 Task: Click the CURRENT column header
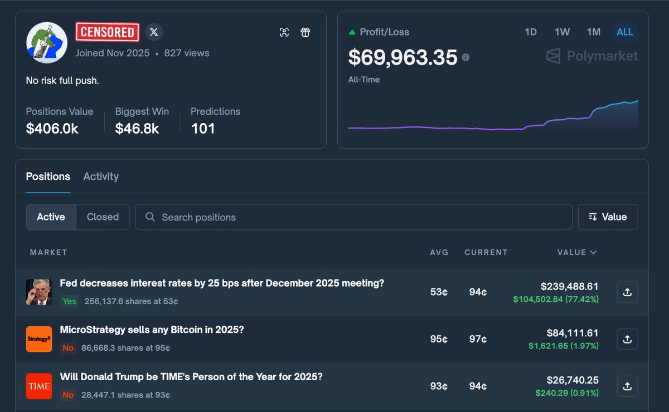click(x=486, y=252)
